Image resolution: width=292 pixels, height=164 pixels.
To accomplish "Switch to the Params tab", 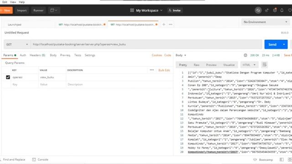I will click(10, 55).
